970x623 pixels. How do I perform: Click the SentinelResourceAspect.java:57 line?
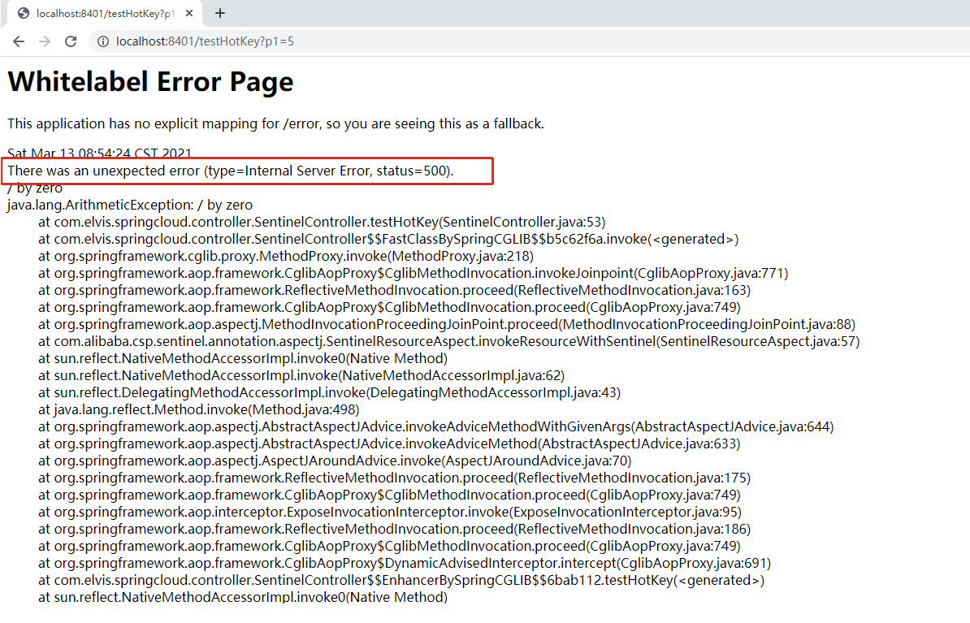(x=449, y=341)
